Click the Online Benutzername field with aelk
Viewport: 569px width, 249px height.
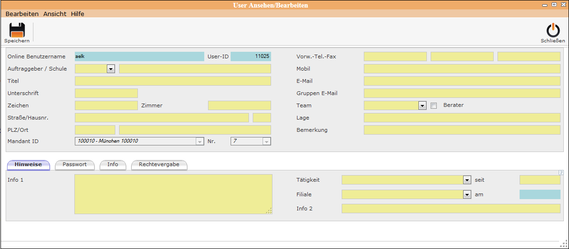[x=139, y=56]
